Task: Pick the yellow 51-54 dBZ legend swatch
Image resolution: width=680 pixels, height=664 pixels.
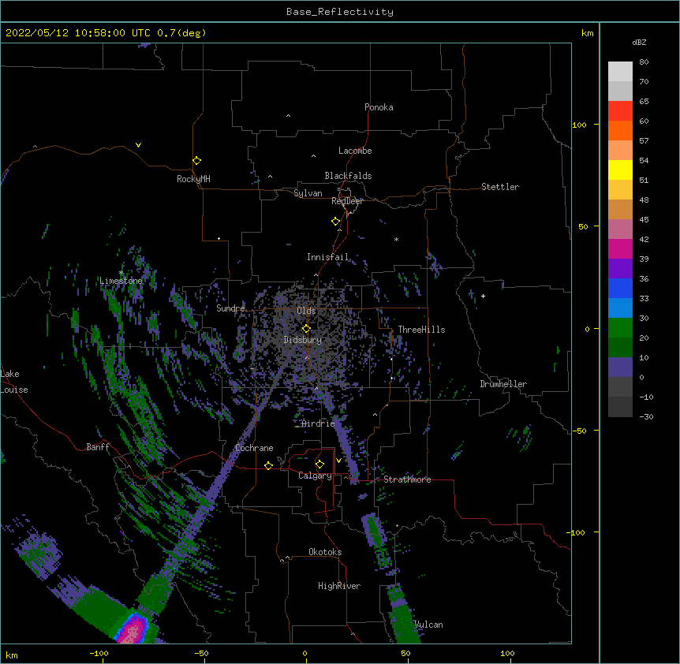Action: pos(620,170)
